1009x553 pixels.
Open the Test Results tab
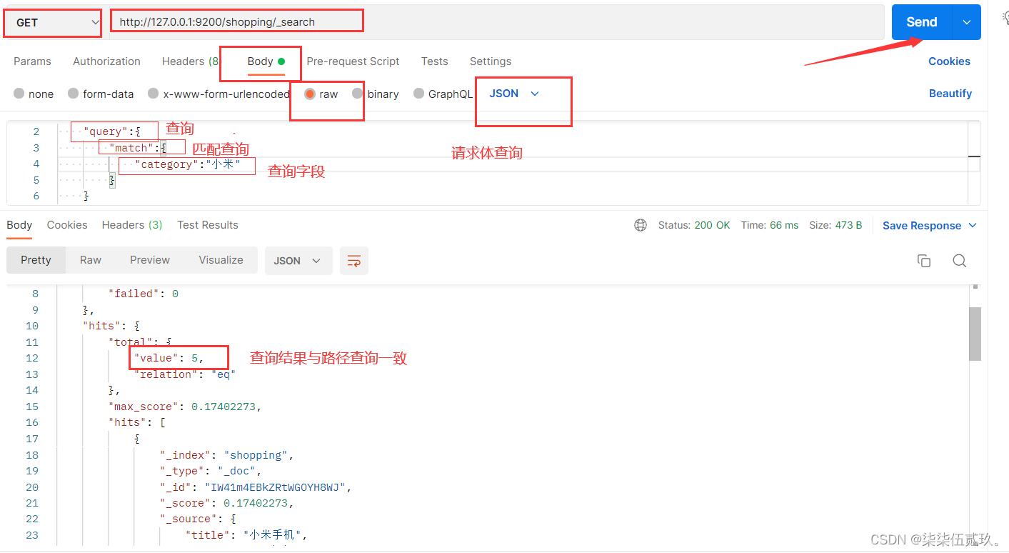pyautogui.click(x=208, y=225)
